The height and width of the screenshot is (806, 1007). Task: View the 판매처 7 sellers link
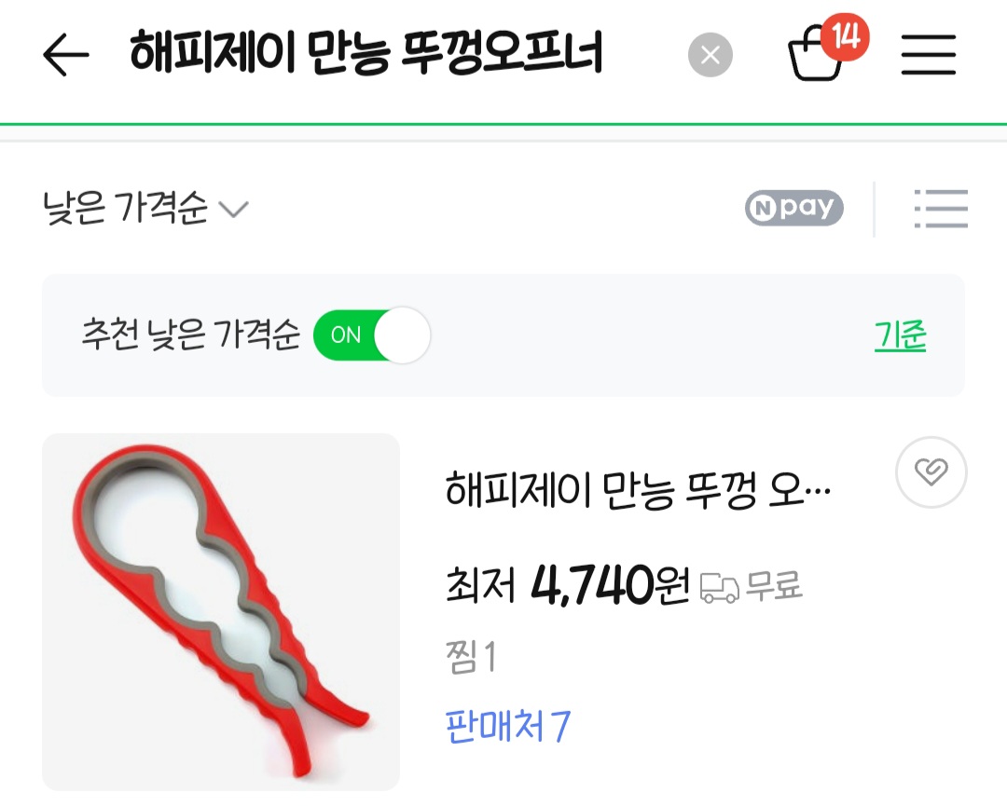tap(507, 727)
